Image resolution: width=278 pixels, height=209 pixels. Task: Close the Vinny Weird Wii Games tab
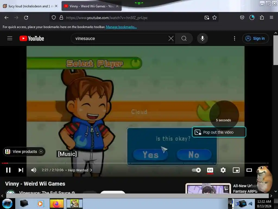[x=117, y=6]
